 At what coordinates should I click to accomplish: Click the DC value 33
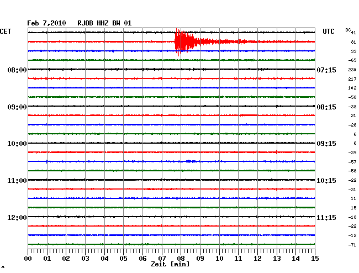point(353,51)
